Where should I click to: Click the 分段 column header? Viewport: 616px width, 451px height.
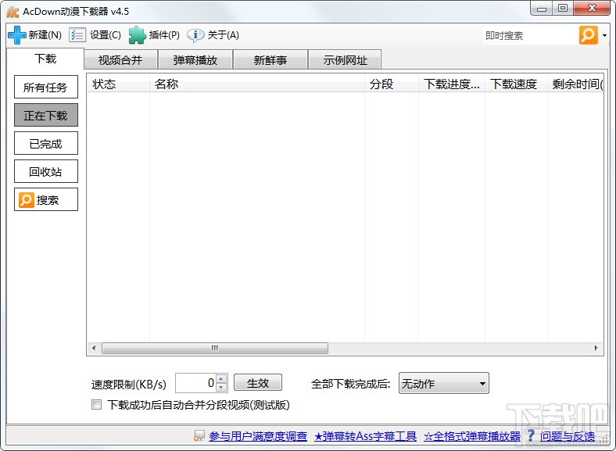point(392,84)
